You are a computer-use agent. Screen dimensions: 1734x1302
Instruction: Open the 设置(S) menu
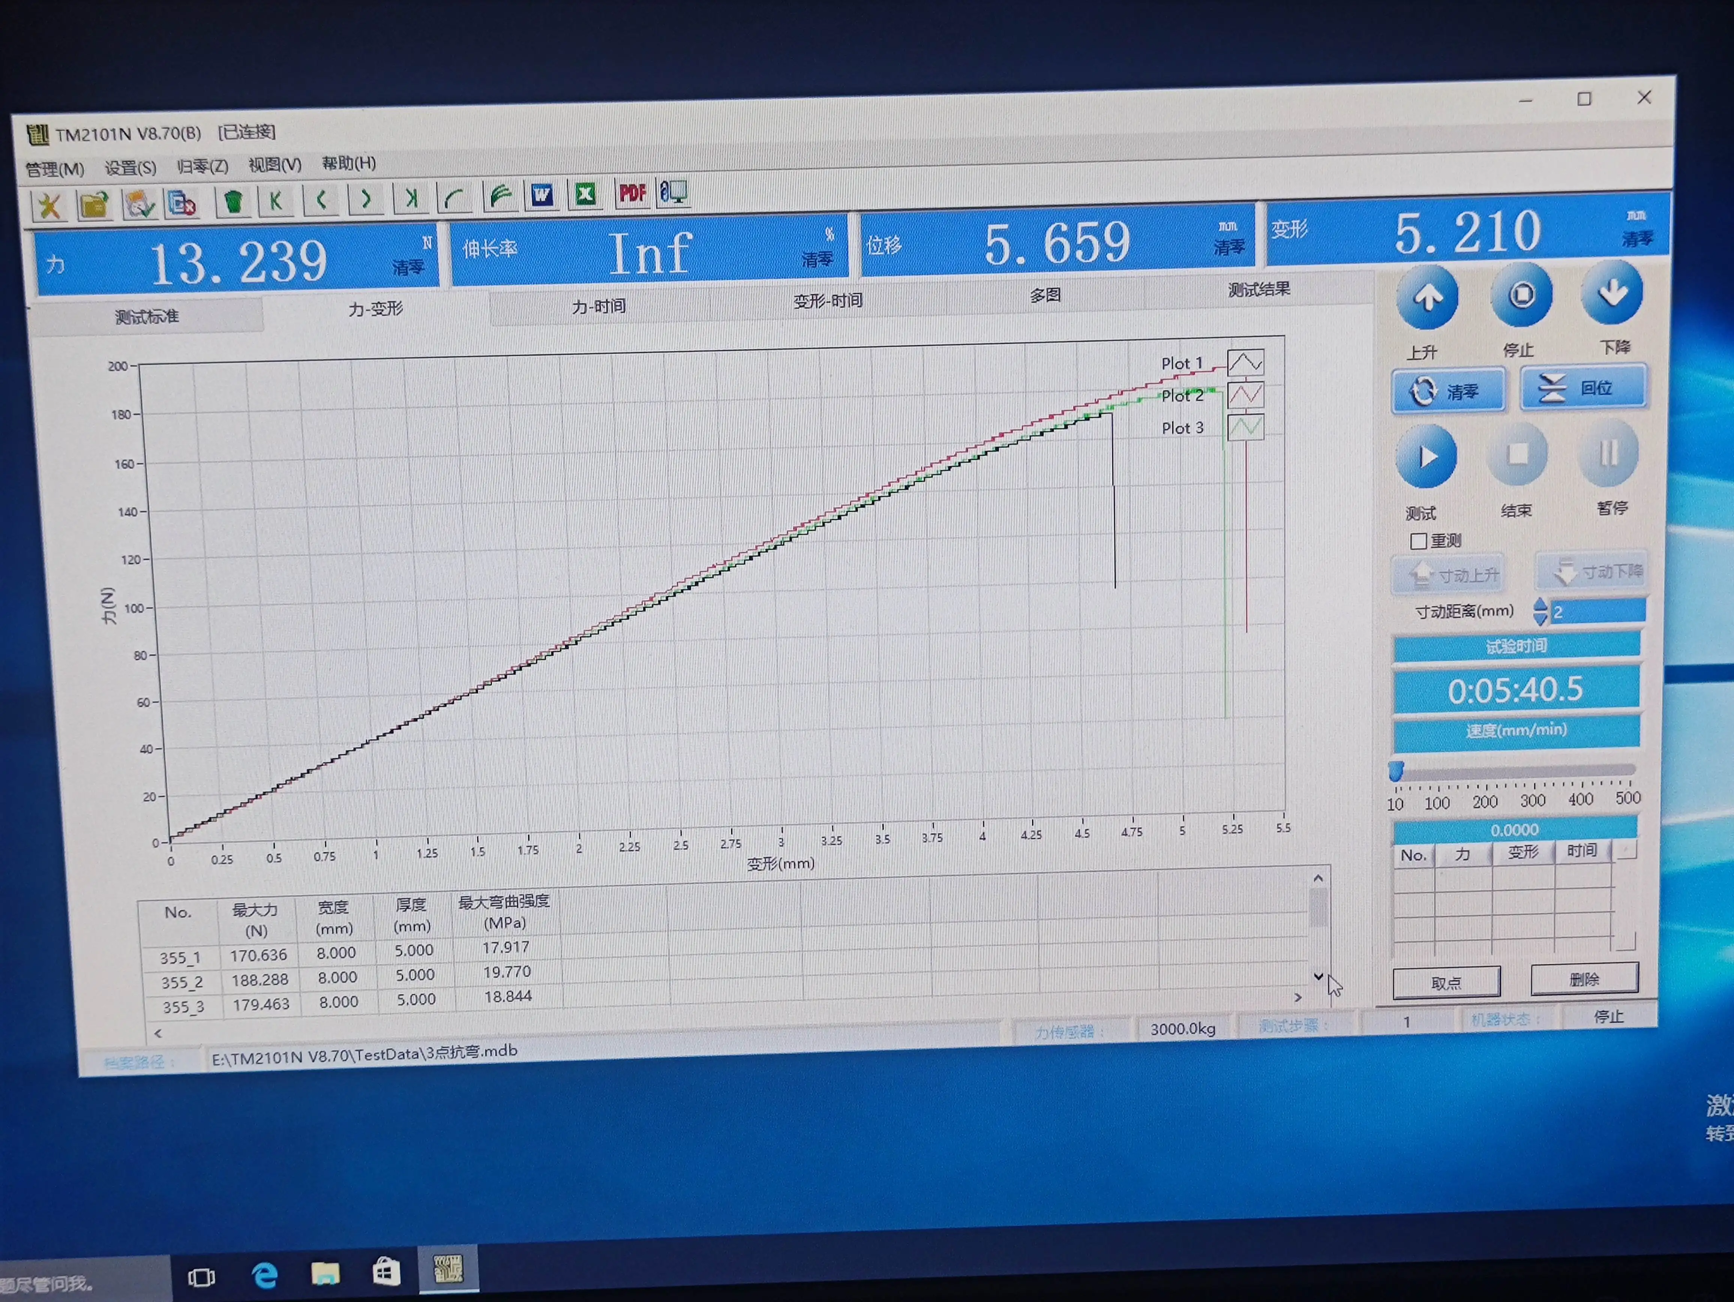(x=130, y=168)
